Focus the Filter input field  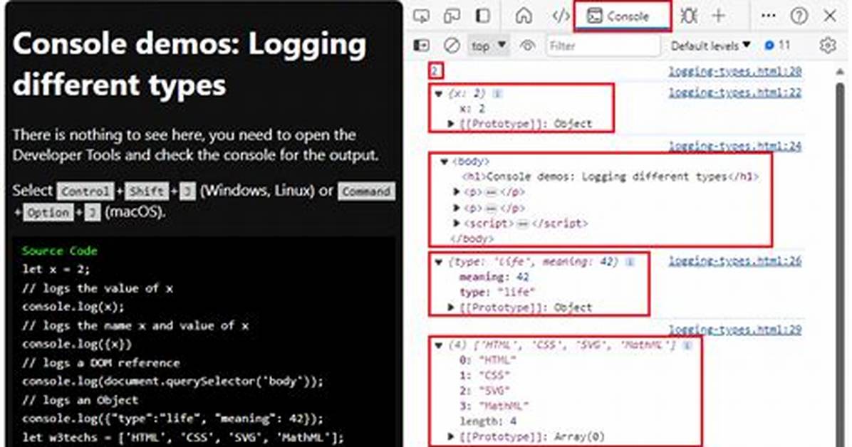pos(603,46)
